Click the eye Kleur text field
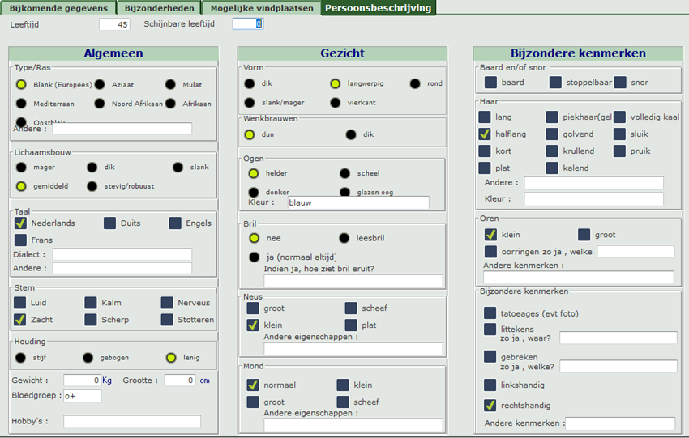Screen dimensions: 689x438 357,203
